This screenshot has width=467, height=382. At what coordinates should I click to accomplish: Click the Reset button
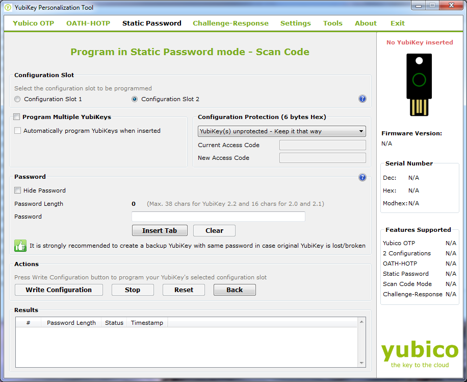[x=184, y=290]
